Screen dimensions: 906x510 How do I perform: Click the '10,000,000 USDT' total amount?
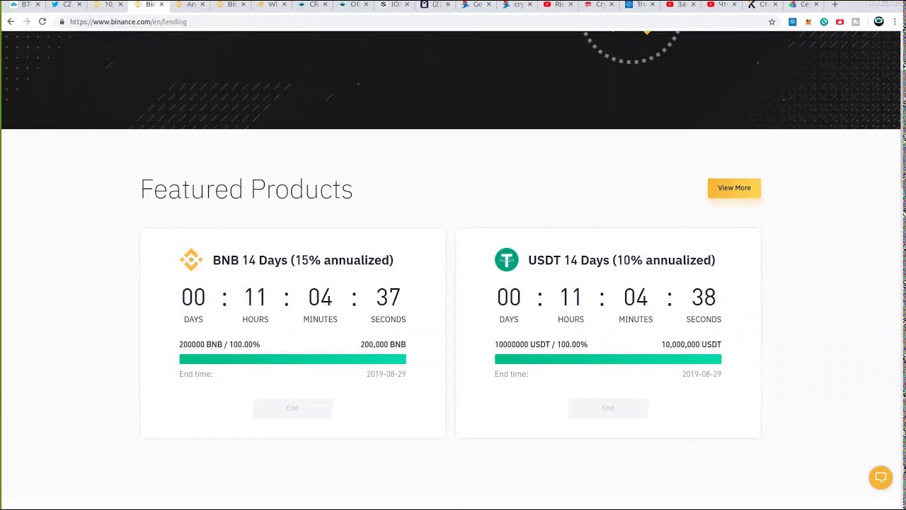click(692, 345)
